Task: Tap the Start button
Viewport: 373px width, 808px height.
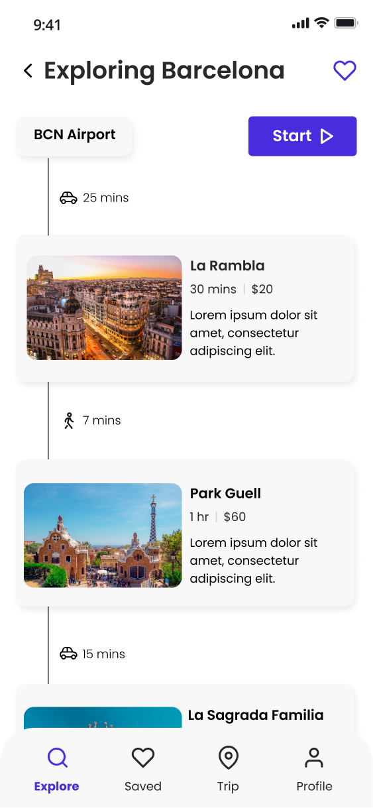Action: (x=303, y=137)
